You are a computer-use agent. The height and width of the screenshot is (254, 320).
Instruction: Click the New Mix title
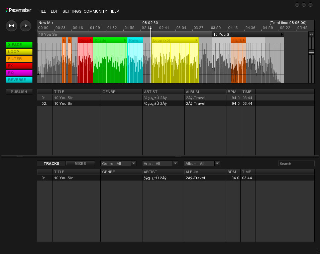click(46, 23)
